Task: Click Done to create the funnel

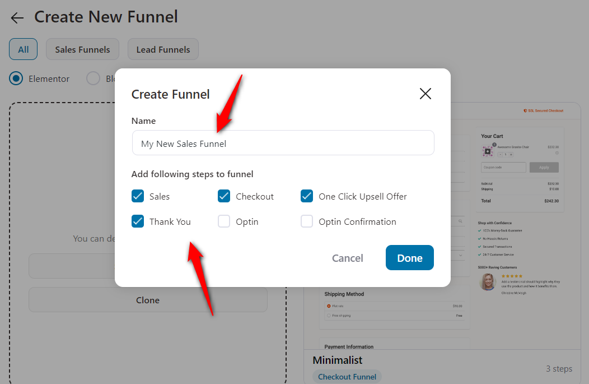Action: 409,258
